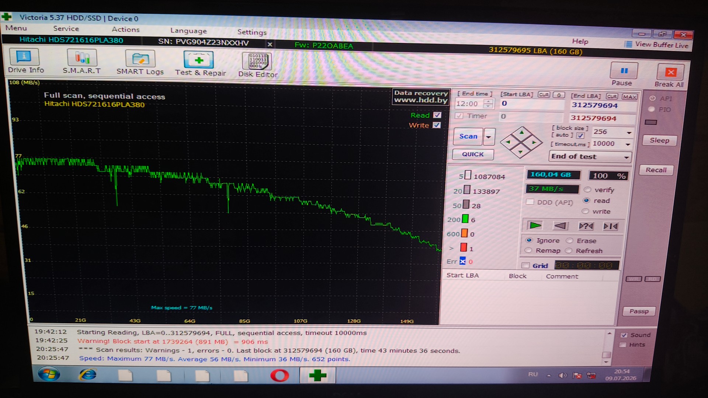Select the PIO mode radio button
This screenshot has width=708, height=398.
point(652,109)
